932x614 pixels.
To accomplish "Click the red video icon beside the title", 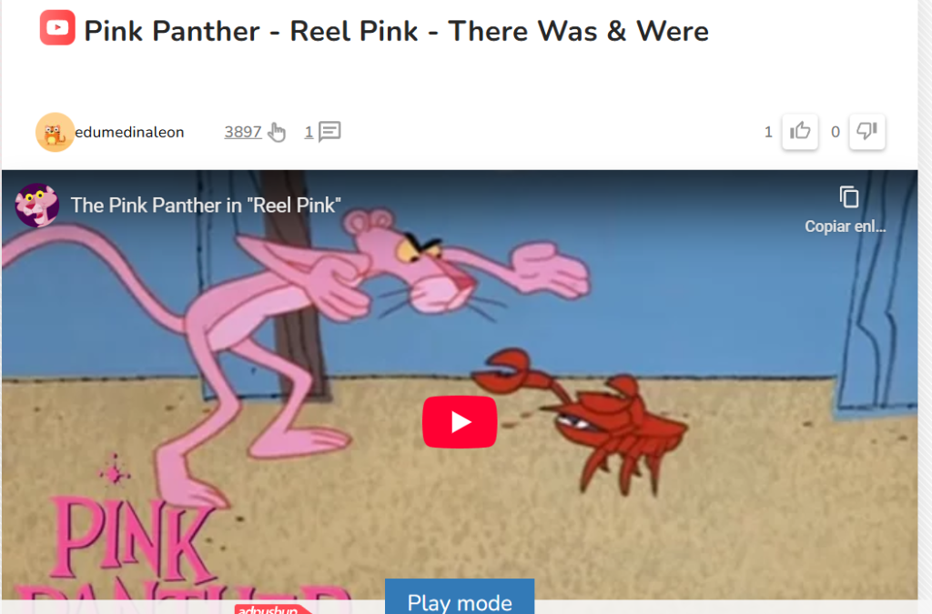I will tap(57, 27).
